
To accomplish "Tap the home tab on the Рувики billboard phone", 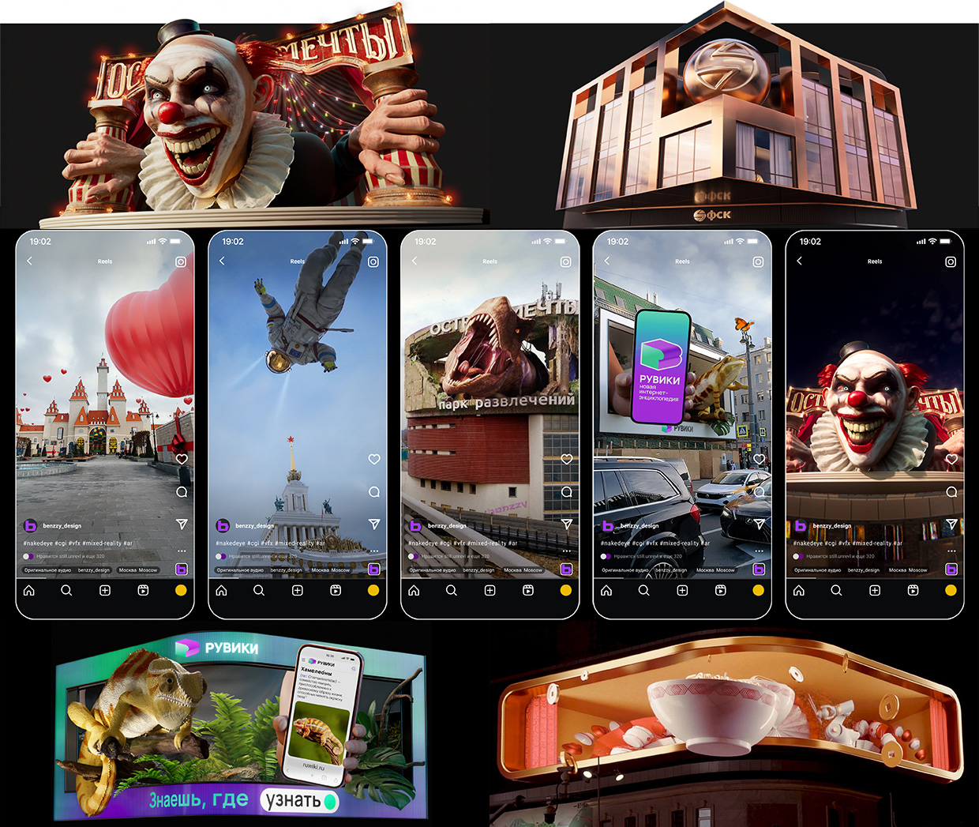I will 606,590.
